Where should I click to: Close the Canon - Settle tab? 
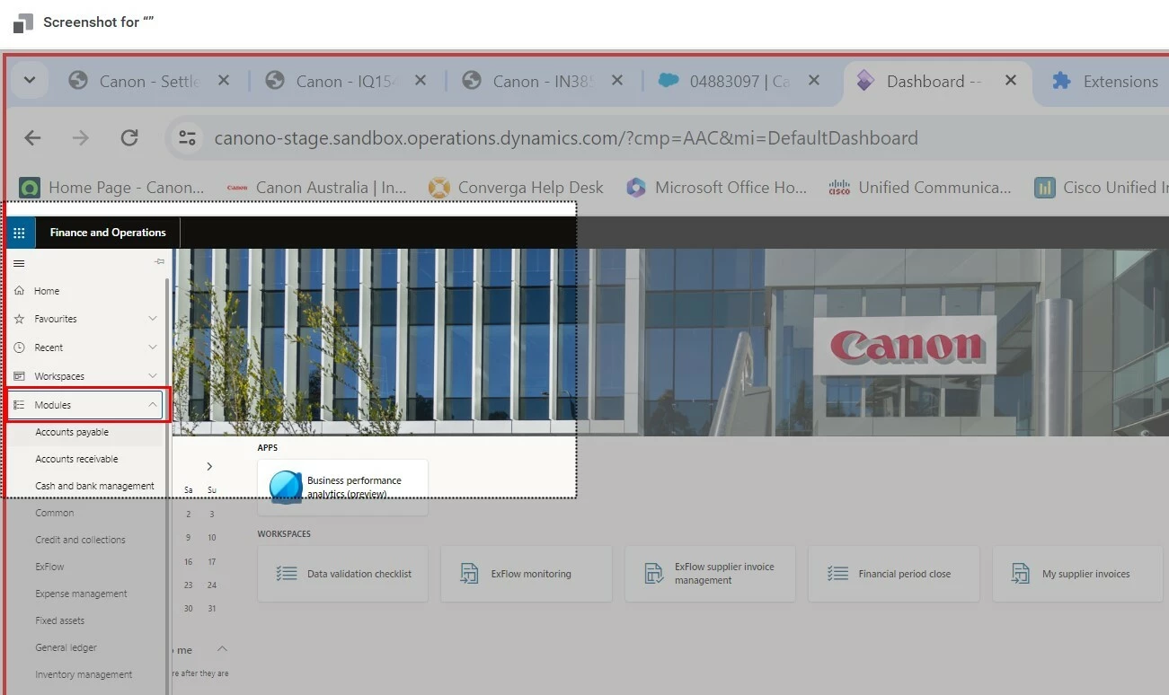pyautogui.click(x=224, y=80)
